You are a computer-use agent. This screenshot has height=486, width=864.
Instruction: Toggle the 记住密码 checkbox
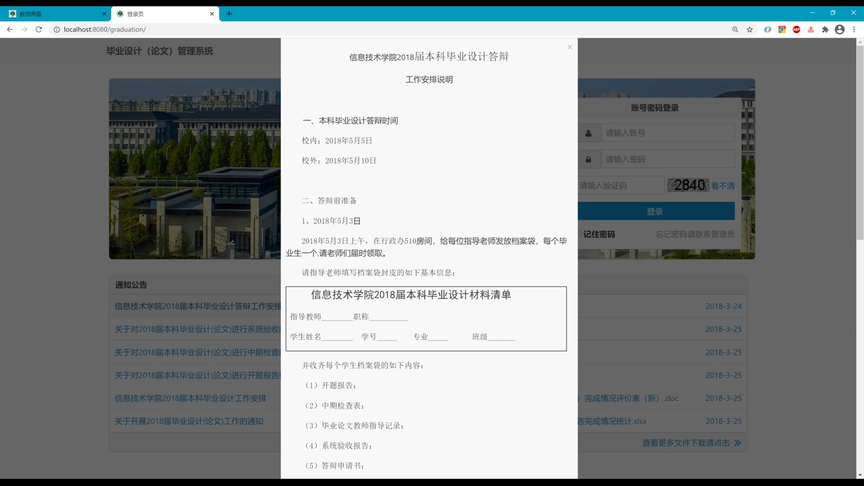coord(580,234)
